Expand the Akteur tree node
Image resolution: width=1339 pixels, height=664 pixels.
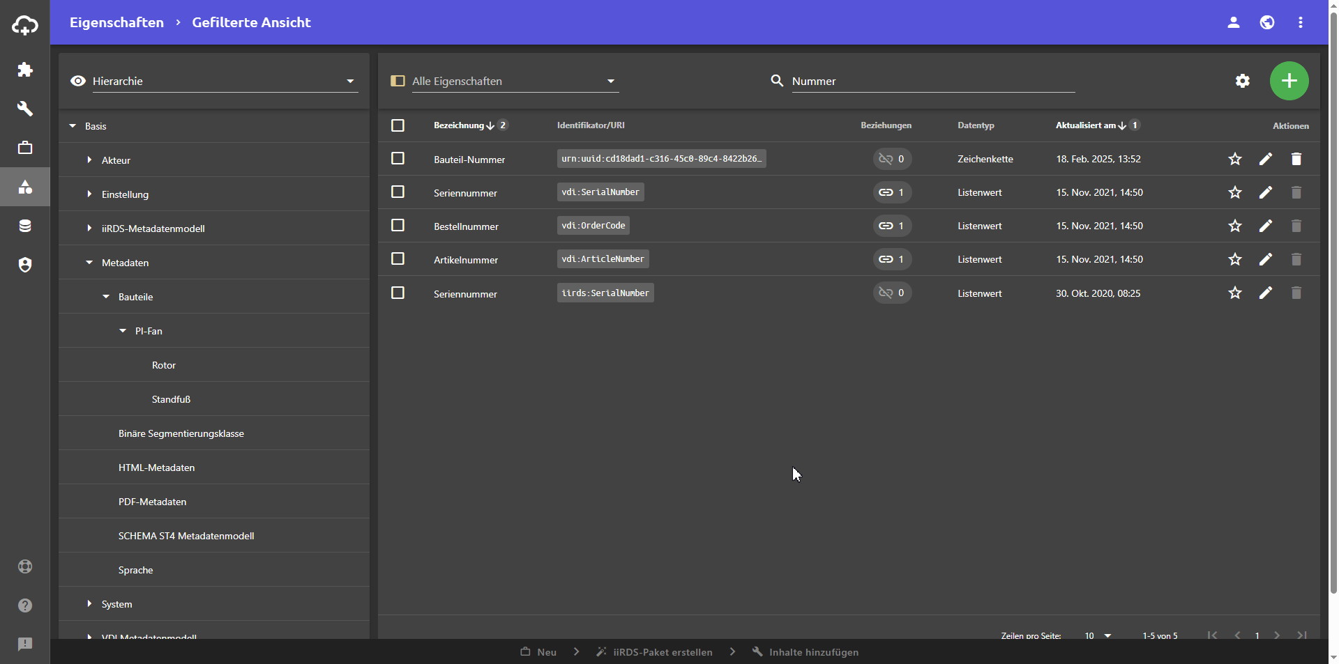click(89, 160)
